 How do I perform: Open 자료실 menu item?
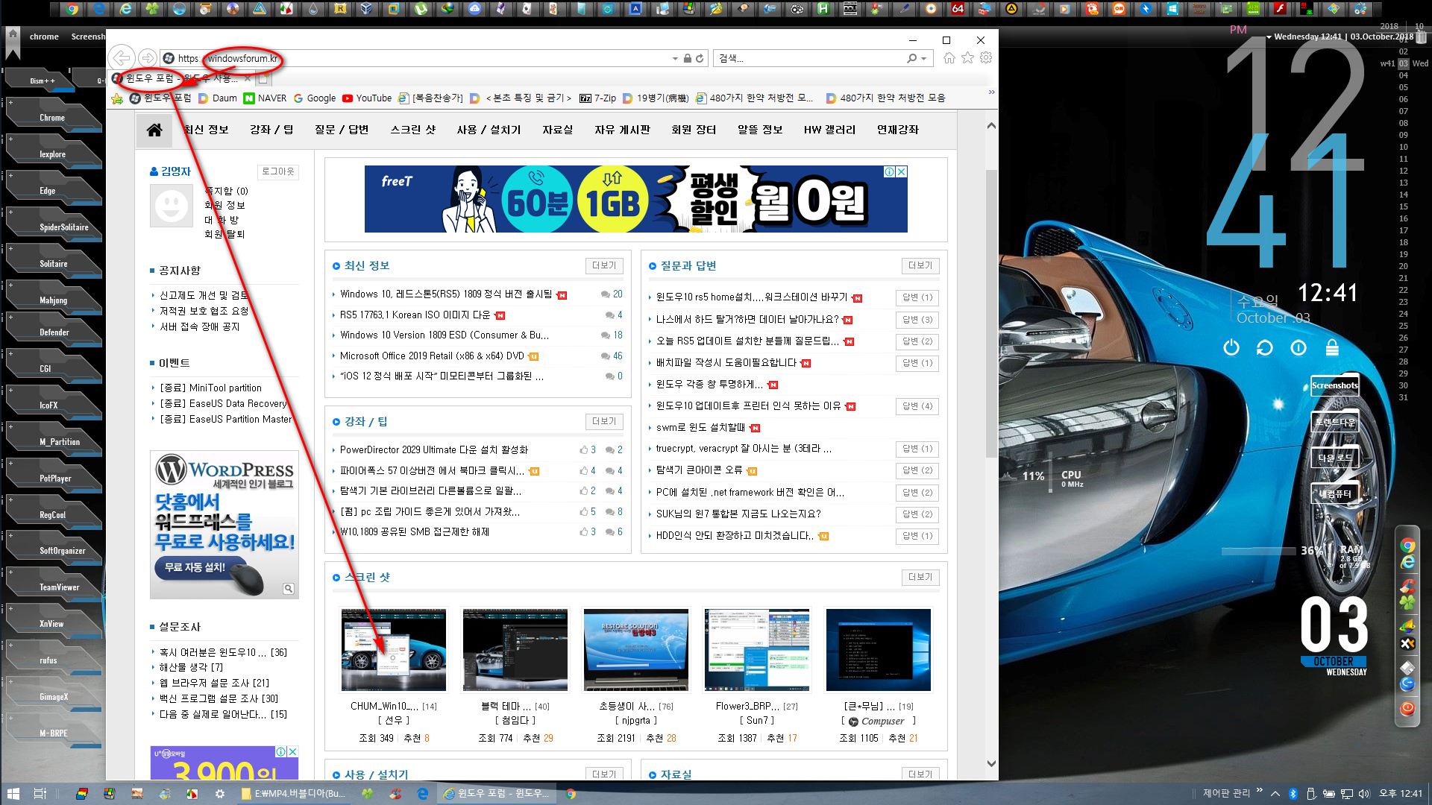coord(557,130)
